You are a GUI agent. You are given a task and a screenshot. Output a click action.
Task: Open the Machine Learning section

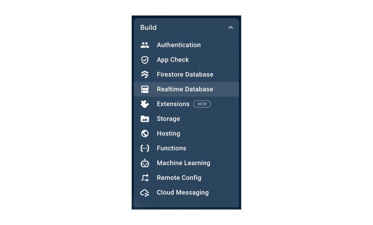click(x=183, y=163)
